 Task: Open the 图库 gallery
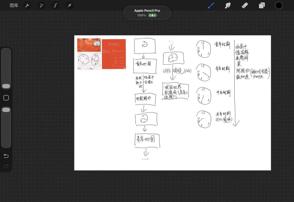(14, 5)
